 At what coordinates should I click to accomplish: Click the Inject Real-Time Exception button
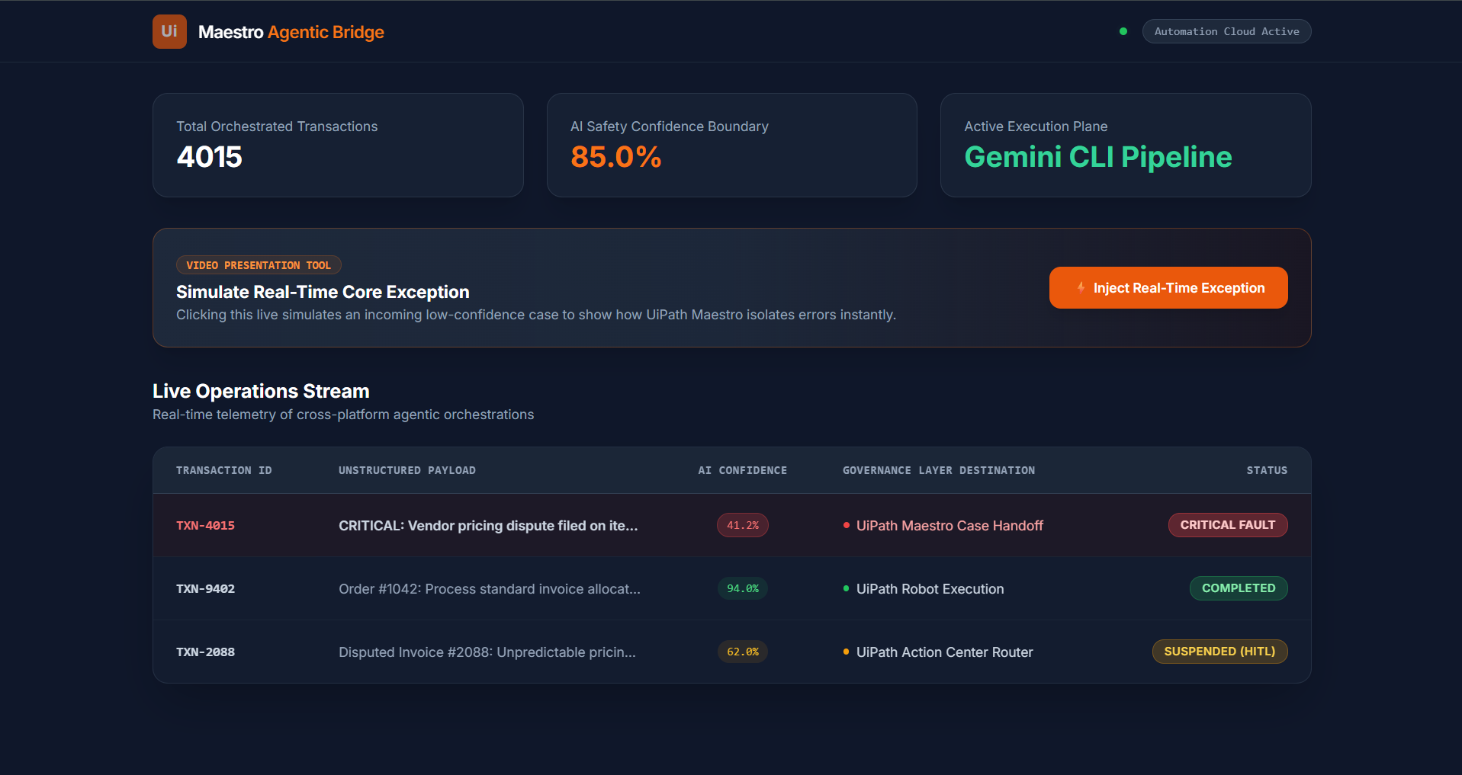[1168, 287]
